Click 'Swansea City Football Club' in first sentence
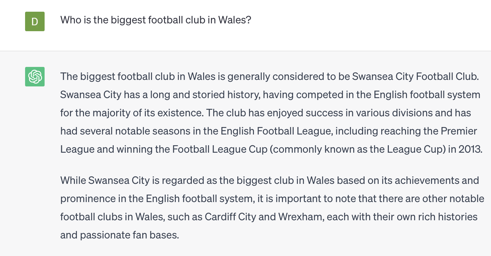 click(x=415, y=77)
